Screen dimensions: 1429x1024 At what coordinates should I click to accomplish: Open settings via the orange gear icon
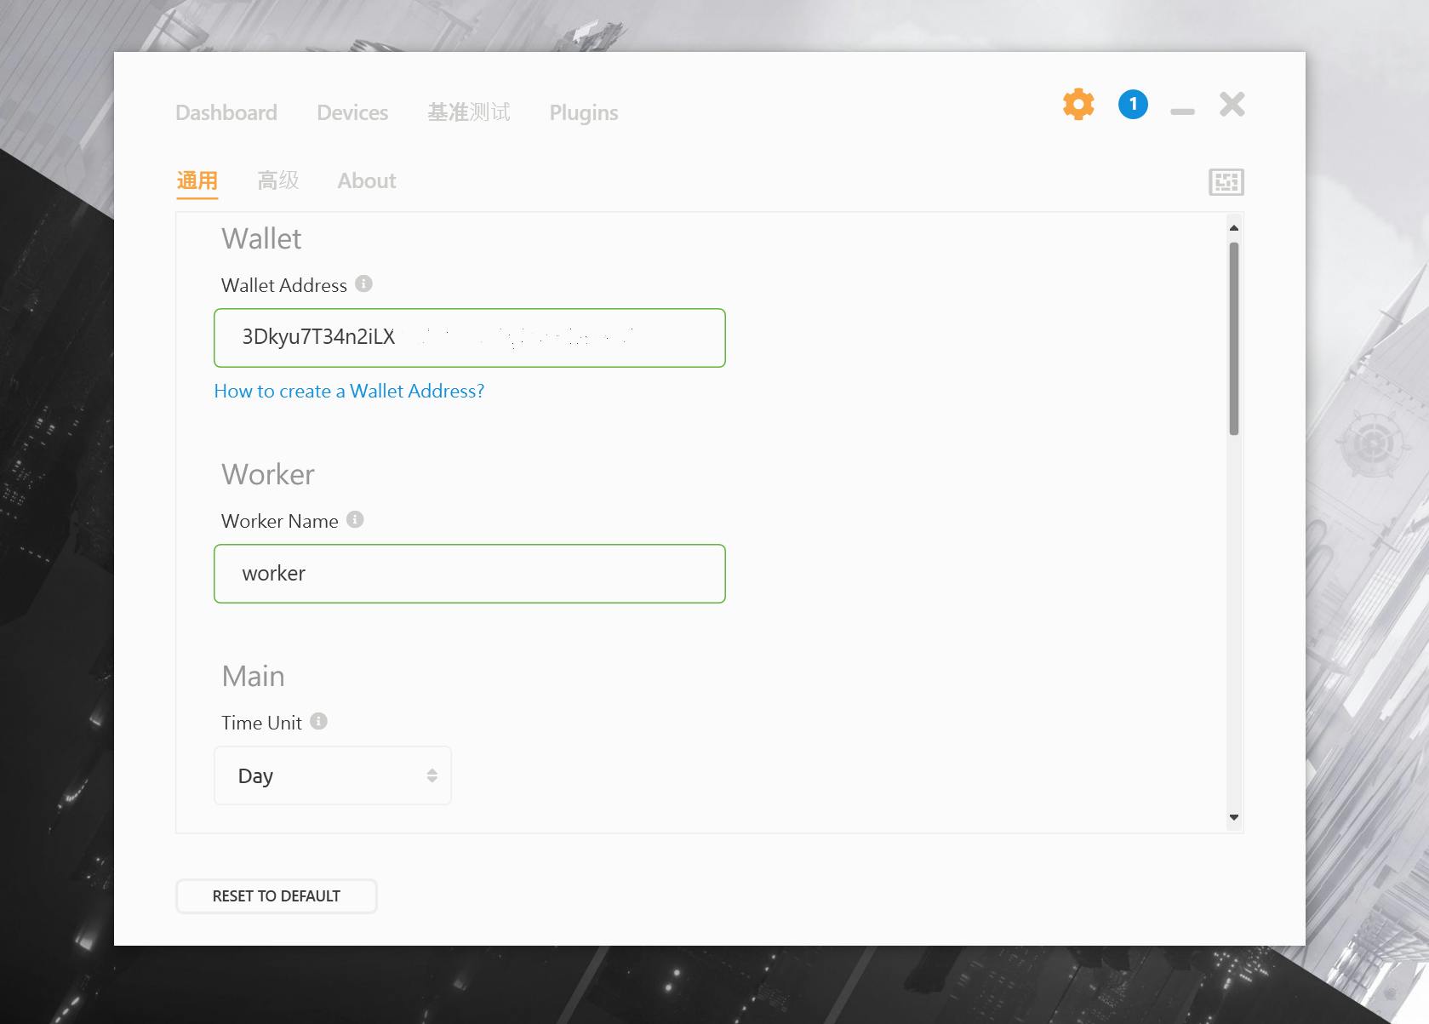pyautogui.click(x=1078, y=105)
